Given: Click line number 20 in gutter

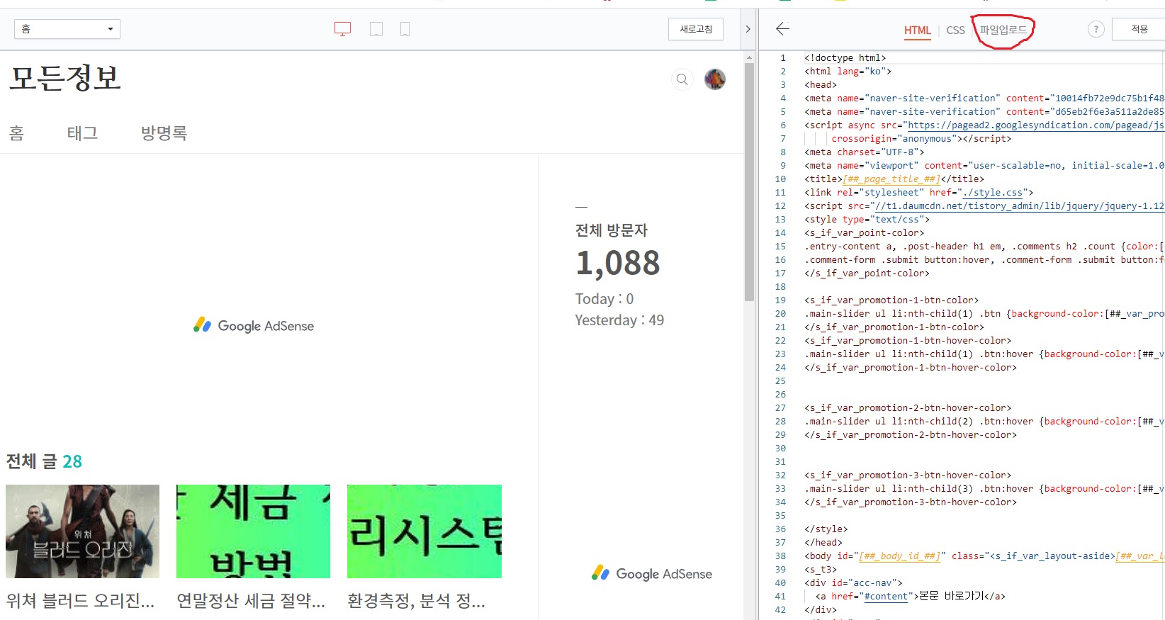Looking at the screenshot, I should pos(780,314).
